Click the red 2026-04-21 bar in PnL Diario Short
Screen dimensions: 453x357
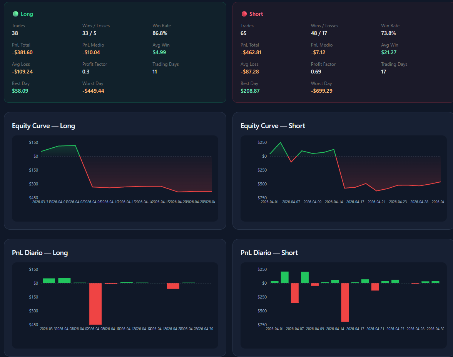pos(375,287)
